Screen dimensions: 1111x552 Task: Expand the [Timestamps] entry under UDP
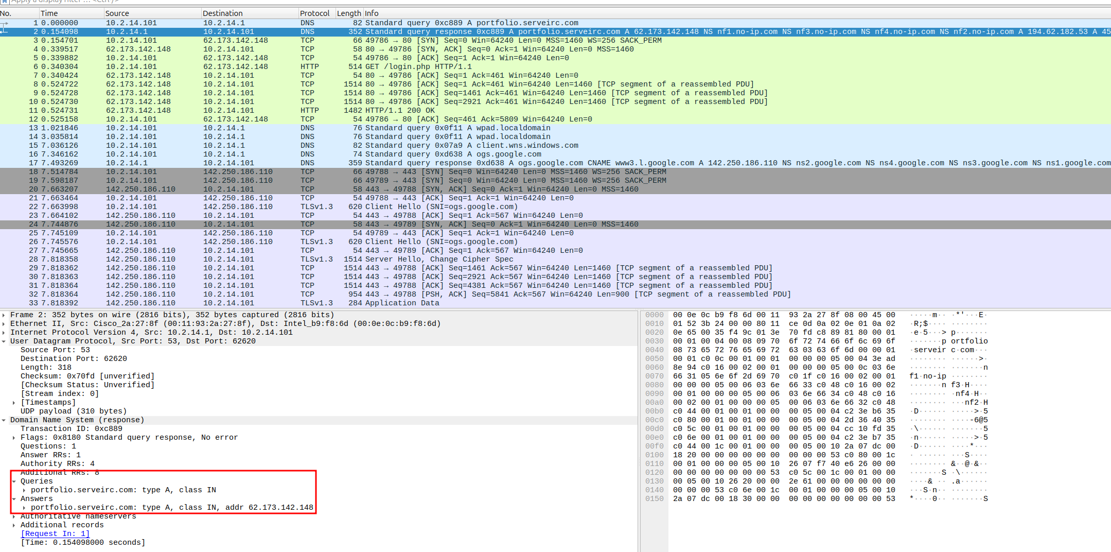coord(13,402)
